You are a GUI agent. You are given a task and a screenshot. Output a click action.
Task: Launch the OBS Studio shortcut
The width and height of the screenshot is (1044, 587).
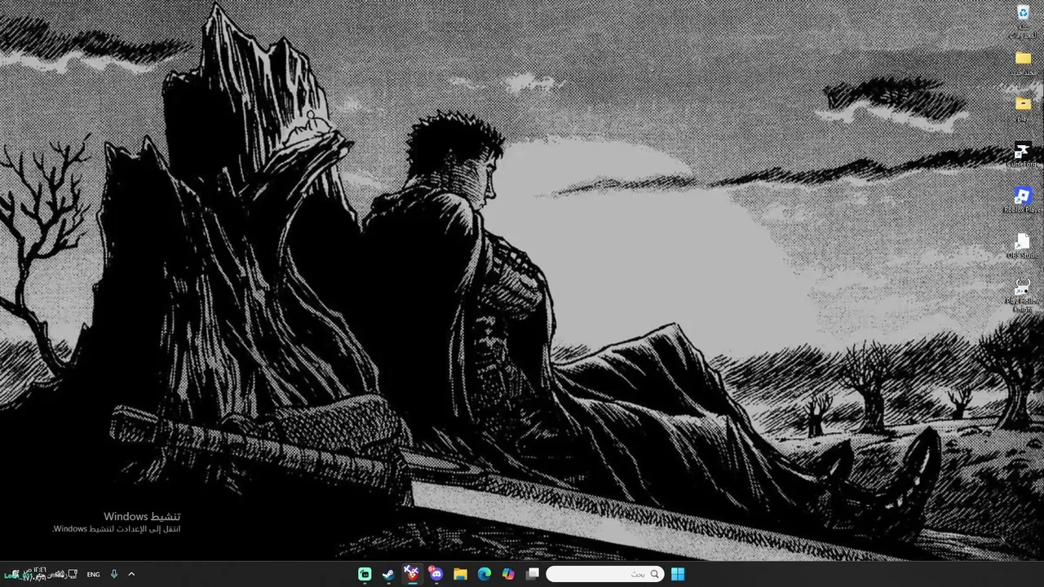point(1023,246)
